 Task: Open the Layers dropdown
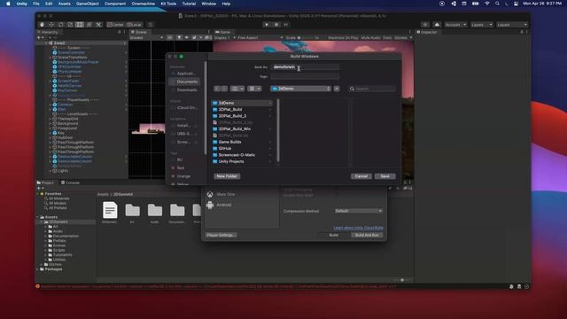[481, 25]
